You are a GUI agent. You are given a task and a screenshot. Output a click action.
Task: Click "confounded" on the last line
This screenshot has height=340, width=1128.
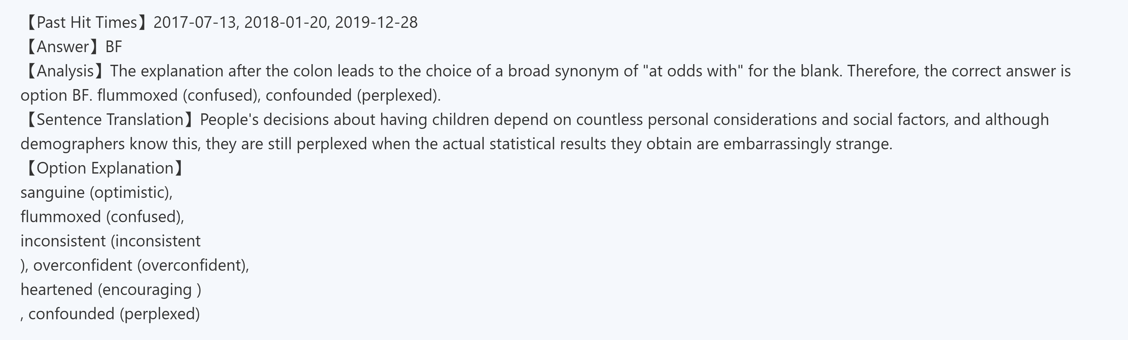click(71, 314)
